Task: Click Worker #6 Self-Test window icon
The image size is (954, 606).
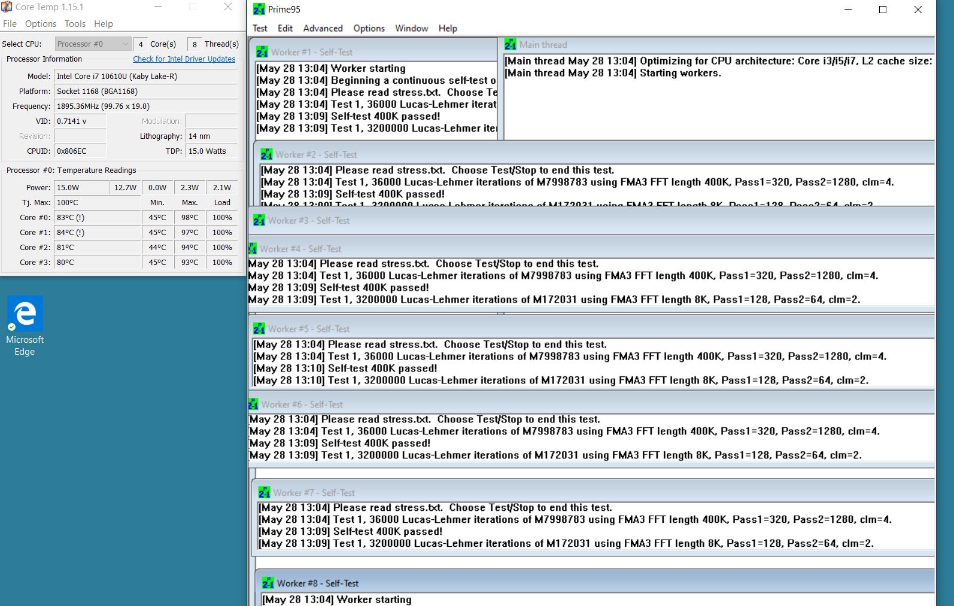Action: pyautogui.click(x=253, y=404)
